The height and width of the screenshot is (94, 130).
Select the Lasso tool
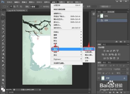coord(3,22)
